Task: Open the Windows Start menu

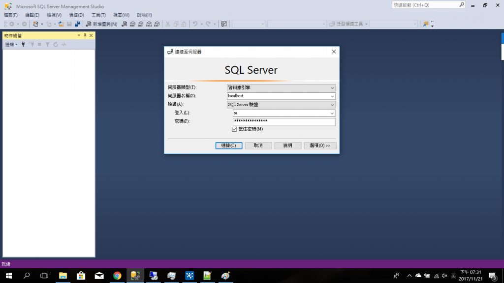Action: point(9,276)
